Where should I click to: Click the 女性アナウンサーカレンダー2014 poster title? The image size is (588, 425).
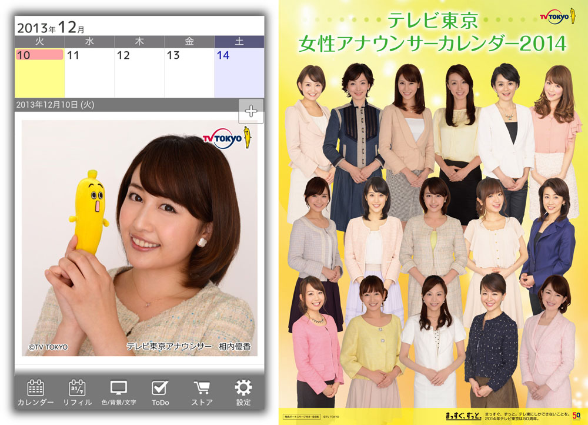click(432, 44)
